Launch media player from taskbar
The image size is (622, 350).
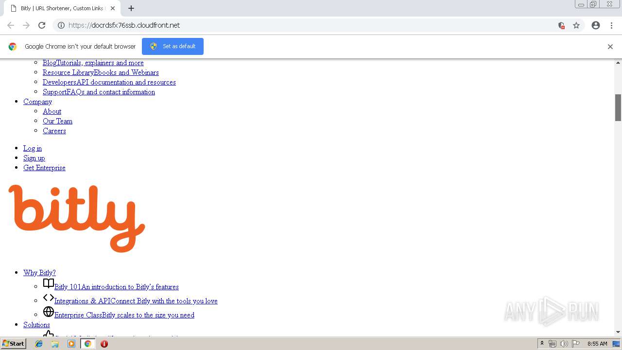pos(71,344)
